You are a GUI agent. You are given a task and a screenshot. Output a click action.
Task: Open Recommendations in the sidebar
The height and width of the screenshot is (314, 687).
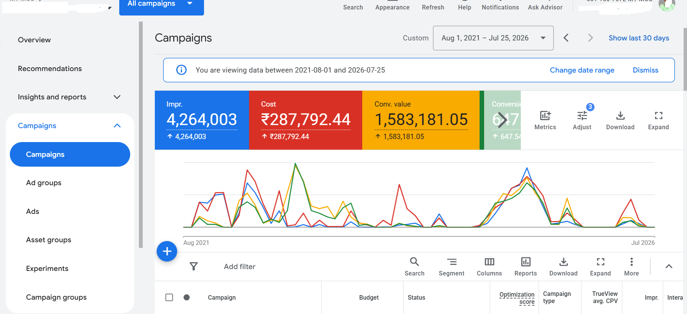50,69
